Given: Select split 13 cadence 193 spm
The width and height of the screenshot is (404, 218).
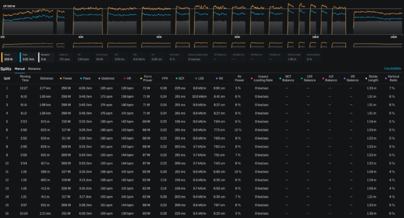Looking at the screenshot, I should 106,188.
